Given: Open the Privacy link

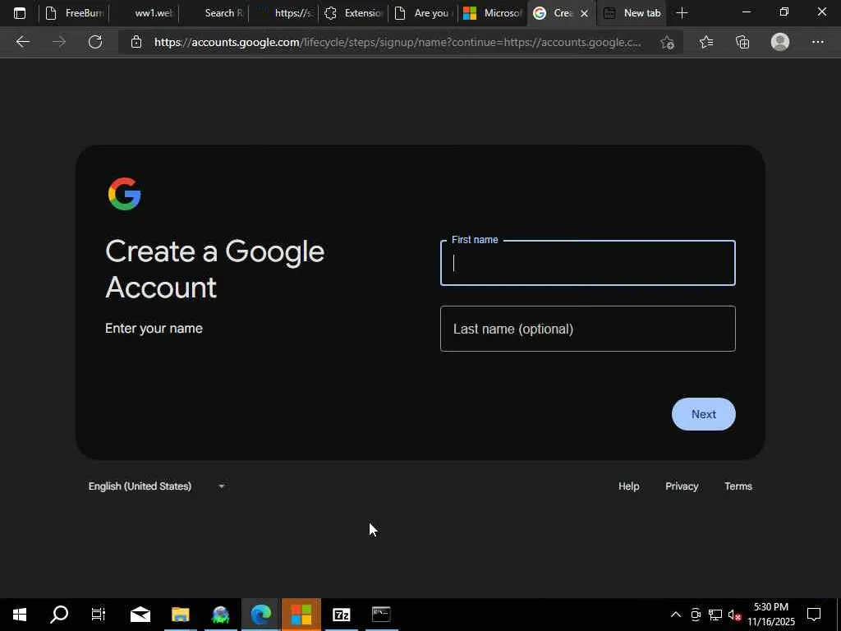Looking at the screenshot, I should pos(682,486).
